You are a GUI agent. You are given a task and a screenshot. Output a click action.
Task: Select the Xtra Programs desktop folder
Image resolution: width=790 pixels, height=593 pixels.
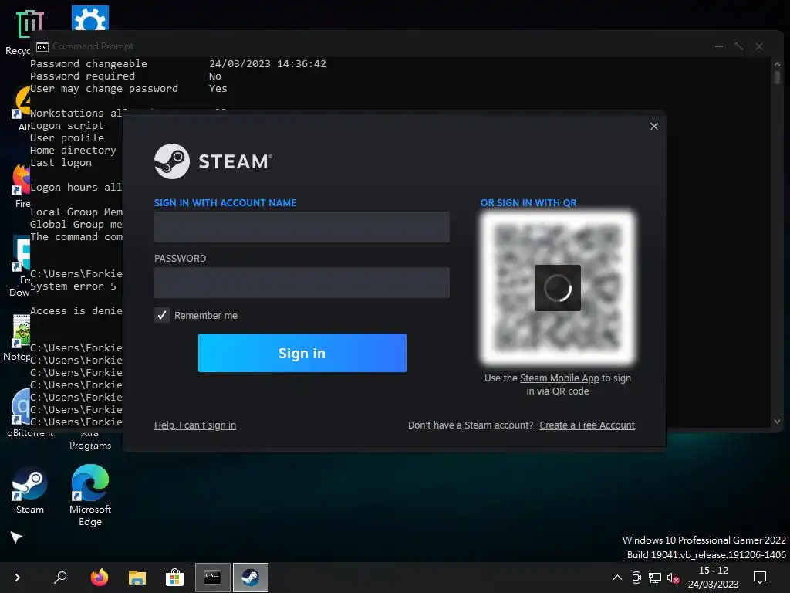click(90, 440)
